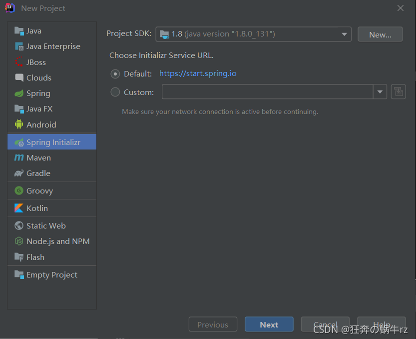Choose Static Web project type
Image resolution: width=416 pixels, height=339 pixels.
[x=52, y=225]
